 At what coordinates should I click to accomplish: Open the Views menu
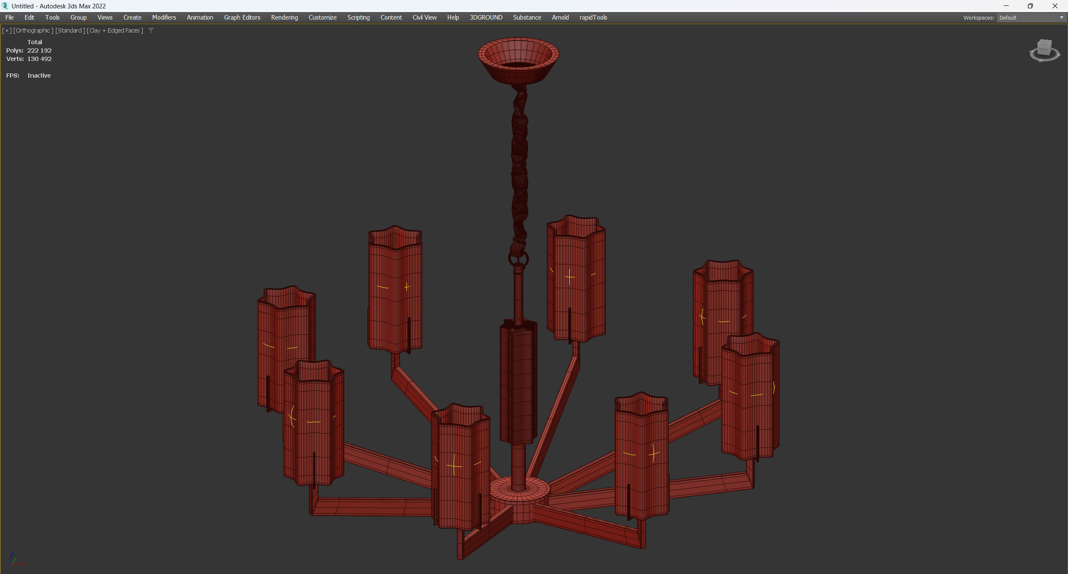(105, 18)
